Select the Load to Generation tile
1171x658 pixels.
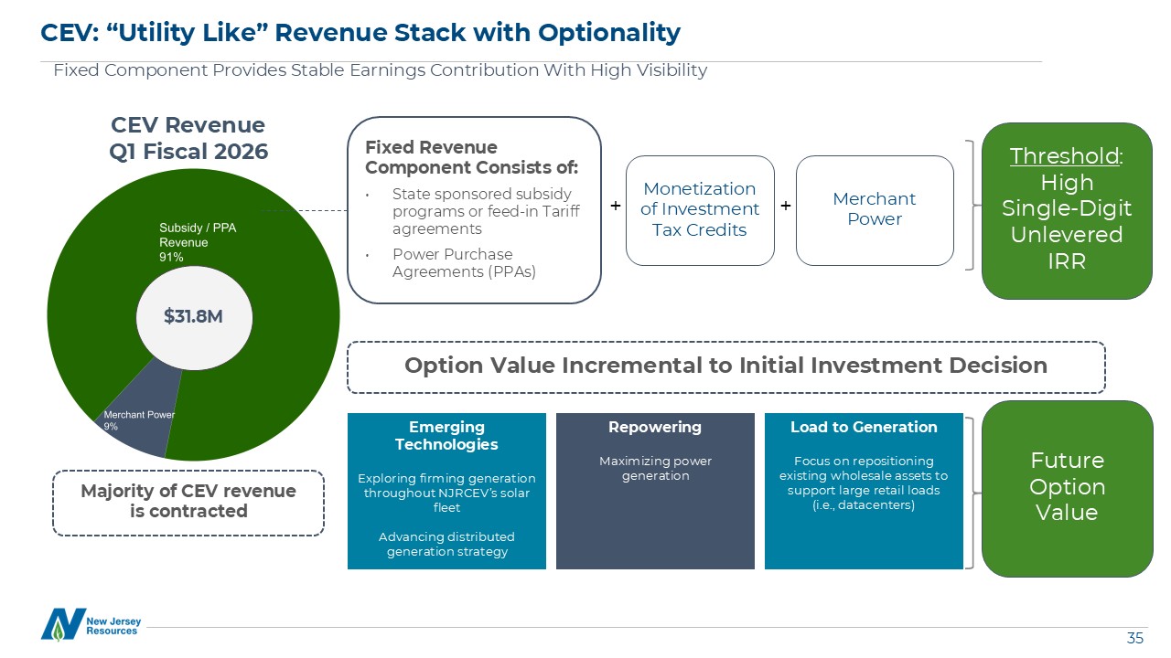pyautogui.click(x=864, y=491)
